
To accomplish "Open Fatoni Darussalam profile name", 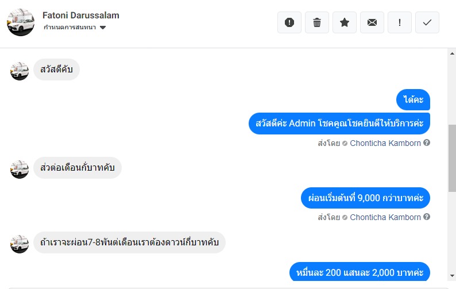I will coord(81,16).
